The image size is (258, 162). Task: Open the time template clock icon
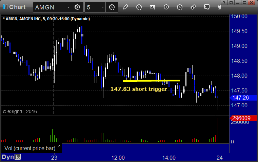(112, 7)
